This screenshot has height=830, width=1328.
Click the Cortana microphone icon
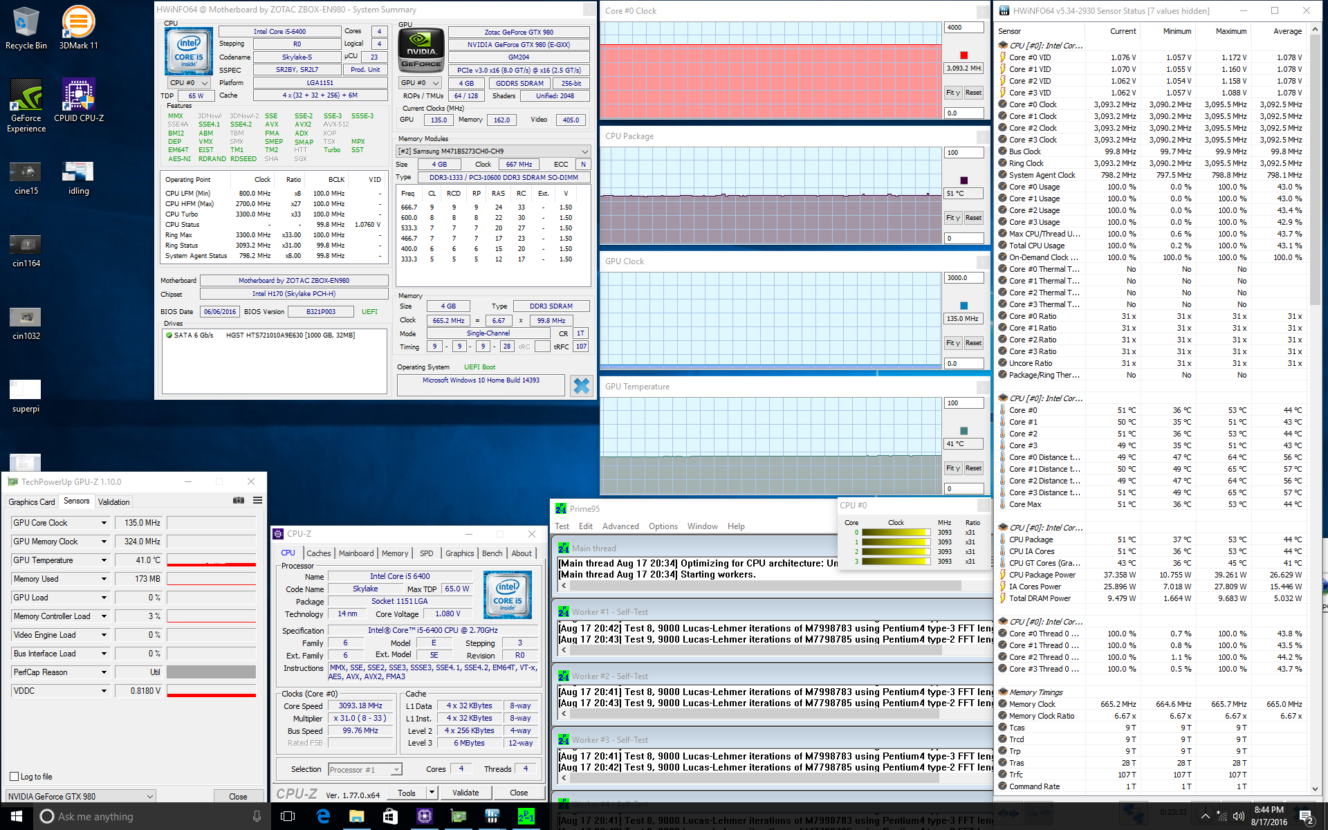(x=257, y=816)
